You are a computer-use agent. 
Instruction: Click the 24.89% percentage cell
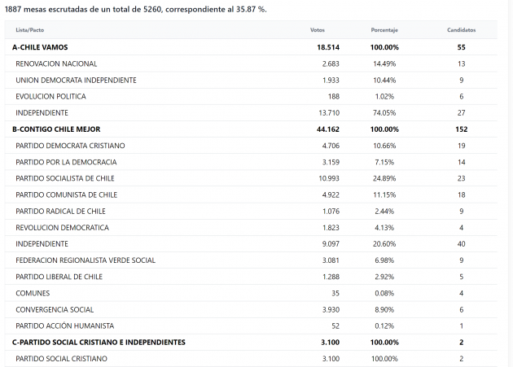coord(384,178)
